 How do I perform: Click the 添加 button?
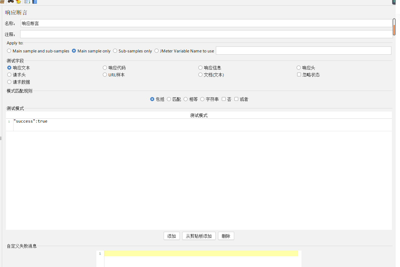[172, 236]
